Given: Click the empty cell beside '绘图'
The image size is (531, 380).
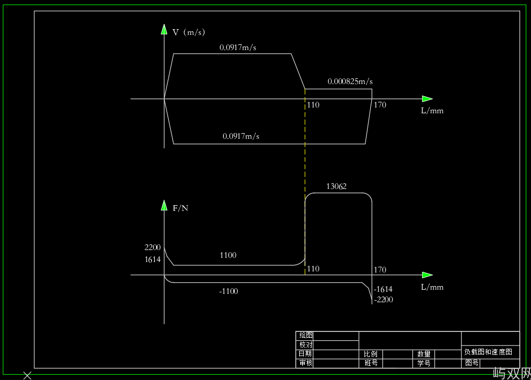Looking at the screenshot, I should [336, 336].
